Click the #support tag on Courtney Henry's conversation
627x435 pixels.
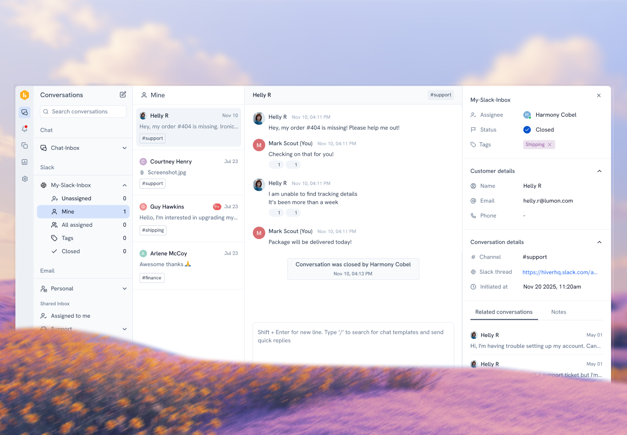click(x=153, y=184)
